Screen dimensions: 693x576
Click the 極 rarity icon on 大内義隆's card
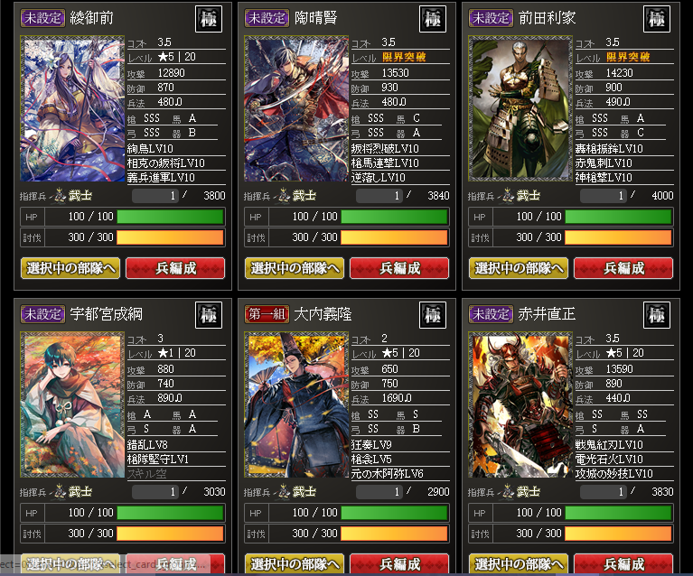433,315
